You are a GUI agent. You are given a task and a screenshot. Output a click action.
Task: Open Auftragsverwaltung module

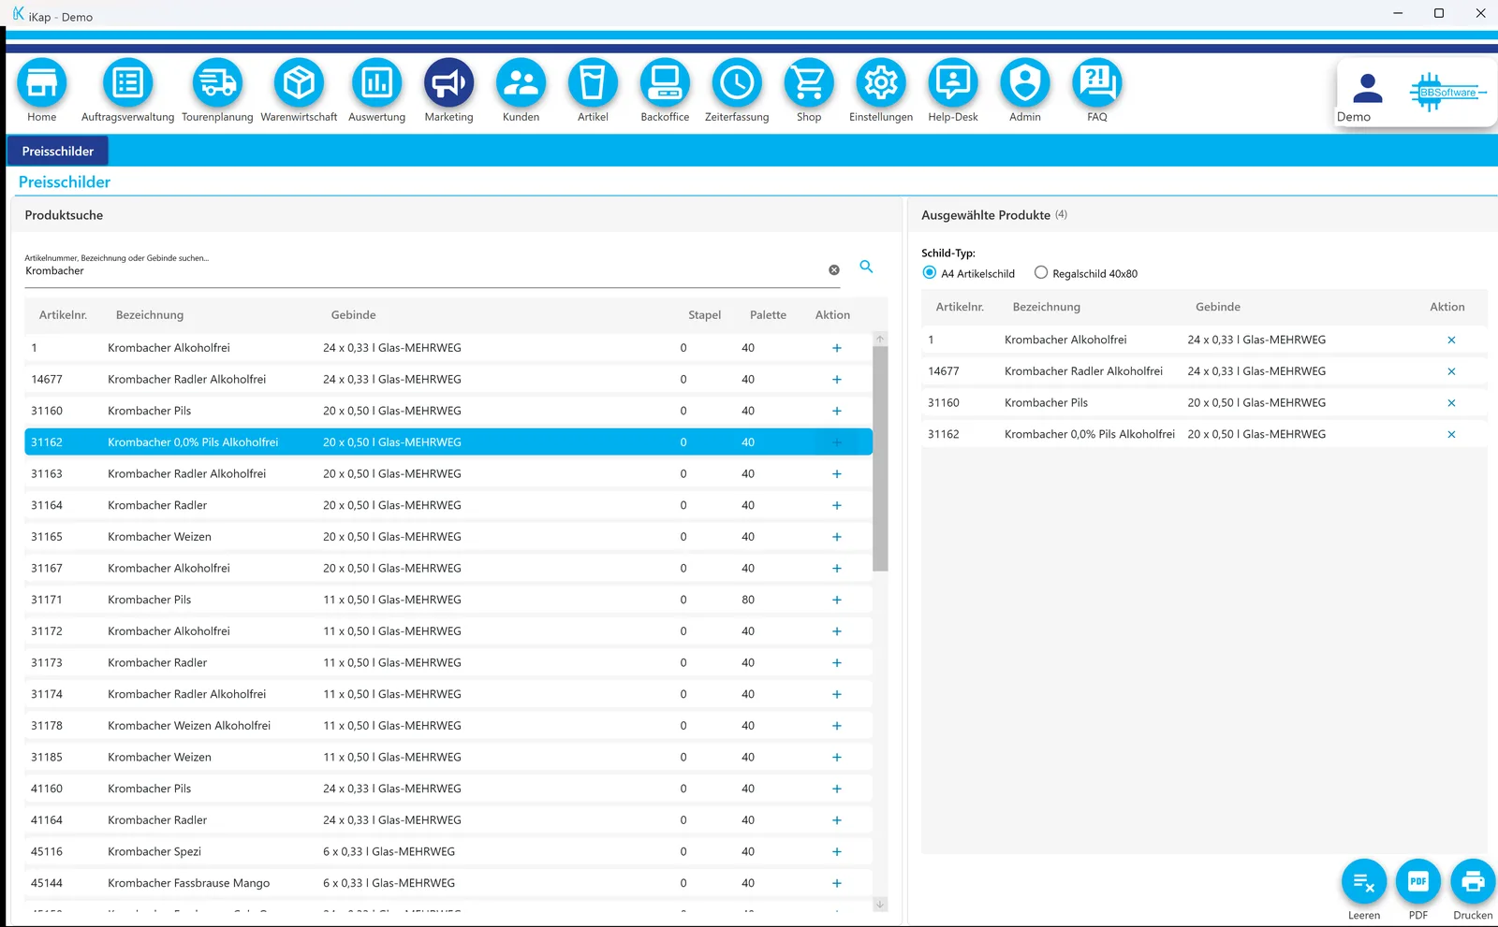click(x=128, y=83)
